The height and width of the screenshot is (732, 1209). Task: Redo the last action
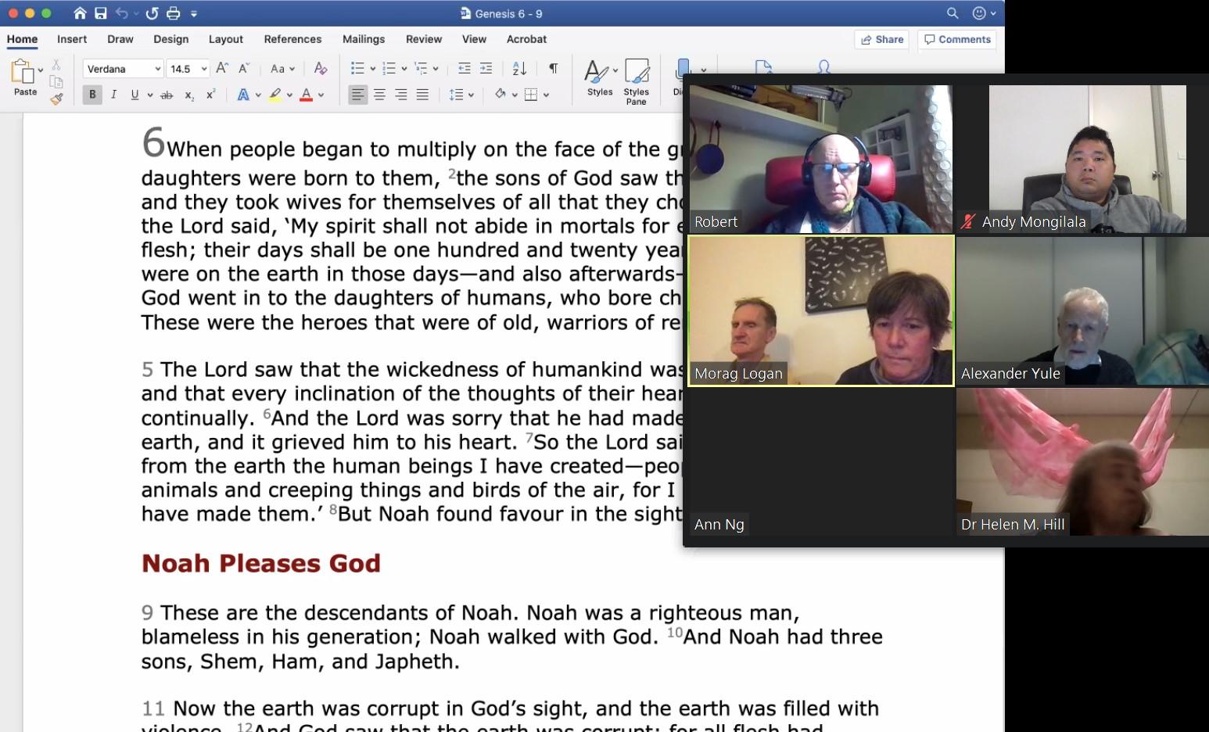click(152, 13)
